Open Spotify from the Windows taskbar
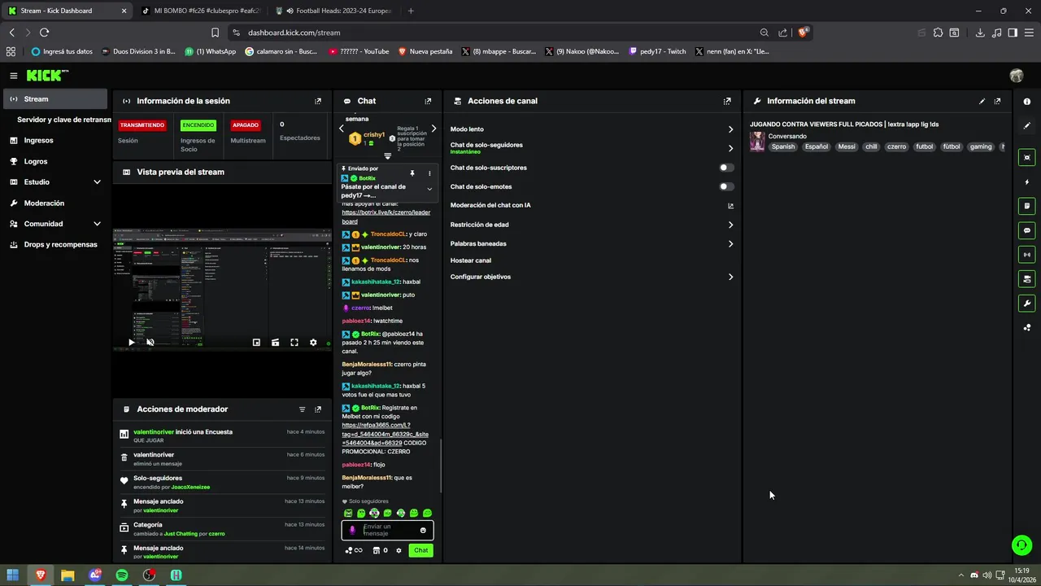Image resolution: width=1041 pixels, height=586 pixels. (x=122, y=575)
